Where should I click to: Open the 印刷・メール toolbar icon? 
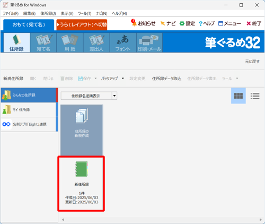pyautogui.click(x=149, y=42)
